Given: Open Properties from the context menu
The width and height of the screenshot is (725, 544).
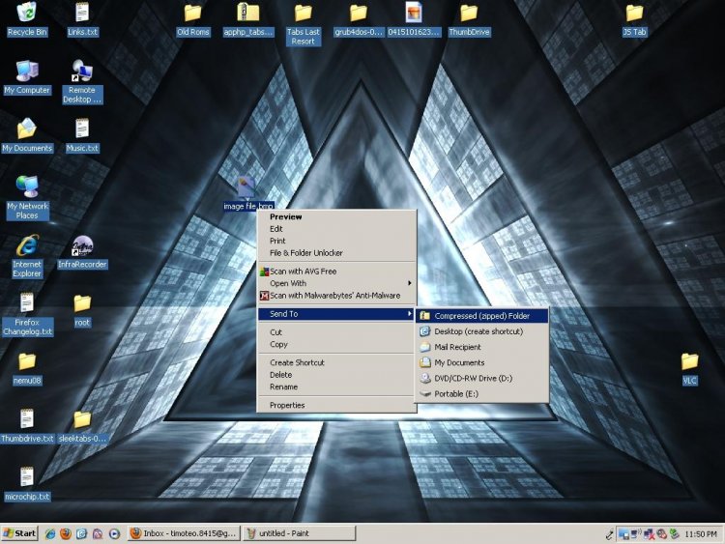Looking at the screenshot, I should pos(336,405).
